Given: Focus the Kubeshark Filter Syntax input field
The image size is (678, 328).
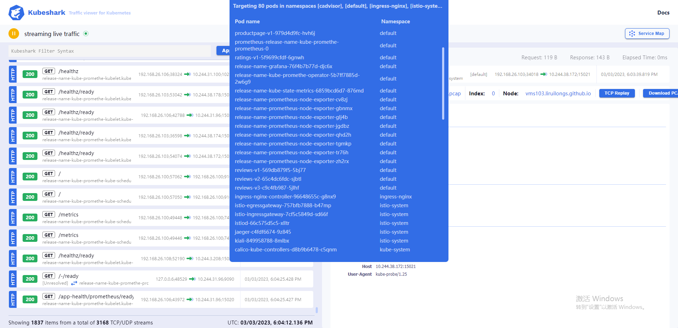Looking at the screenshot, I should click(x=109, y=51).
